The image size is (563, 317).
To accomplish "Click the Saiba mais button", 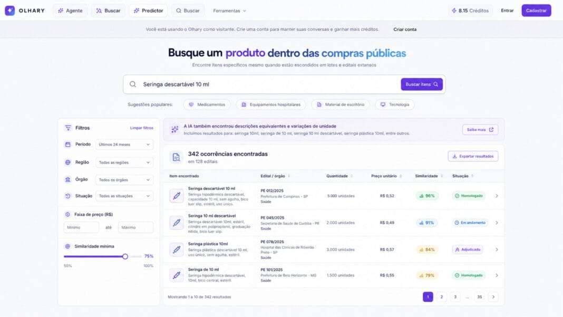I will (x=480, y=129).
